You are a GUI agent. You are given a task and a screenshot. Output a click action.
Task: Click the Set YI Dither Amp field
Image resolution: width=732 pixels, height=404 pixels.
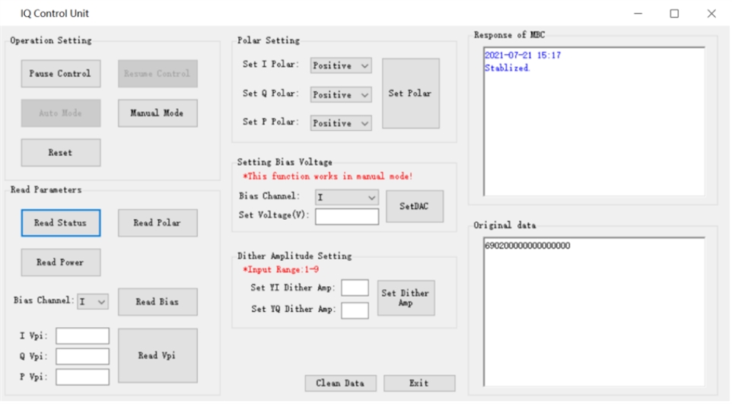355,288
